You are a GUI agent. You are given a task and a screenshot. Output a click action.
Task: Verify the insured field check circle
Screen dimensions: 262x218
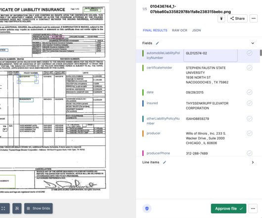click(x=249, y=103)
